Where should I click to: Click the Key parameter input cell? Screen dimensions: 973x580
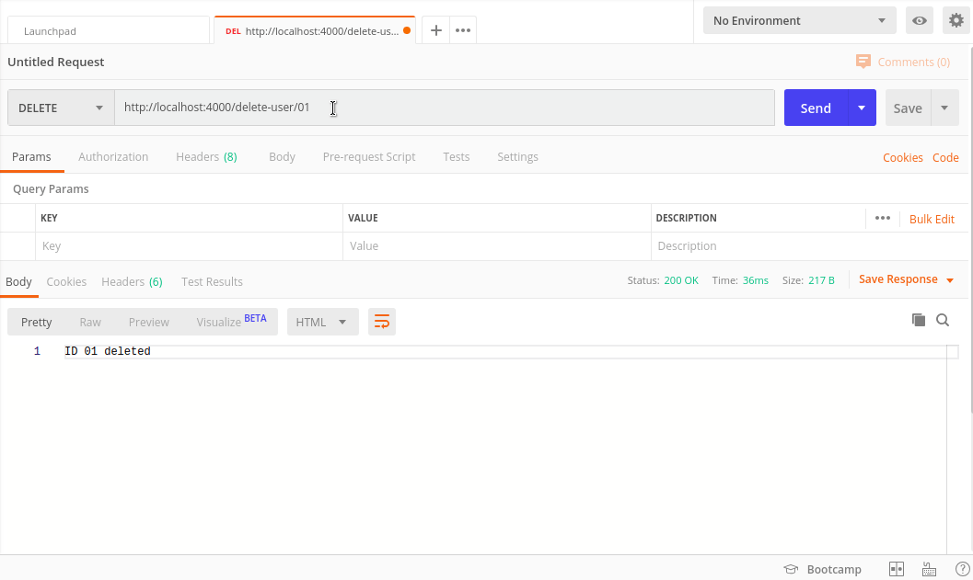[x=189, y=246]
